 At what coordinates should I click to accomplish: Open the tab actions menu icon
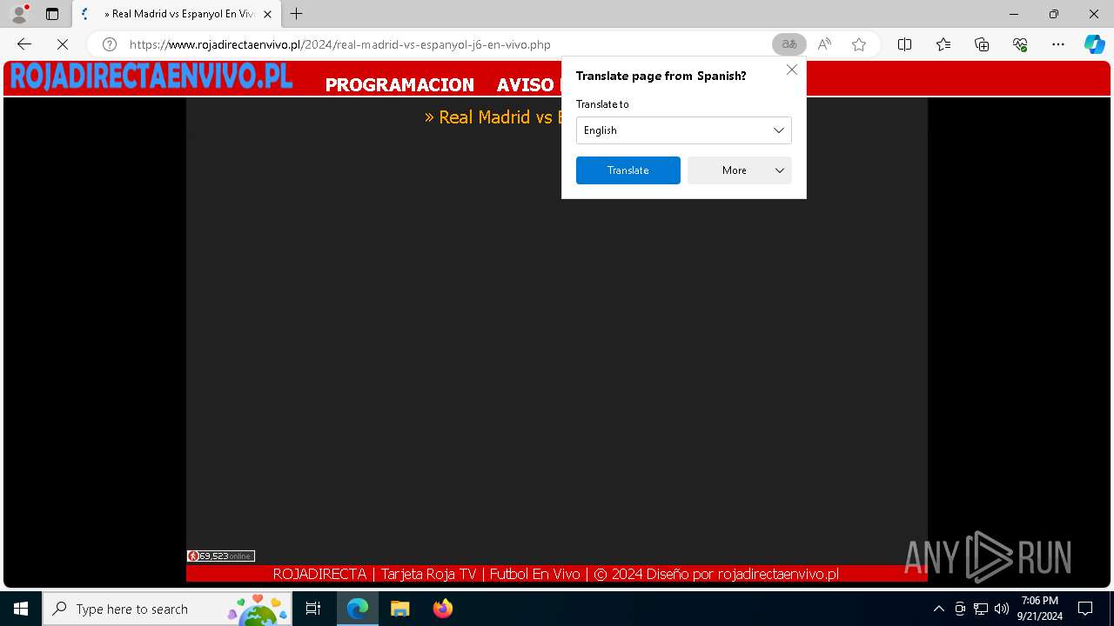pyautogui.click(x=52, y=14)
